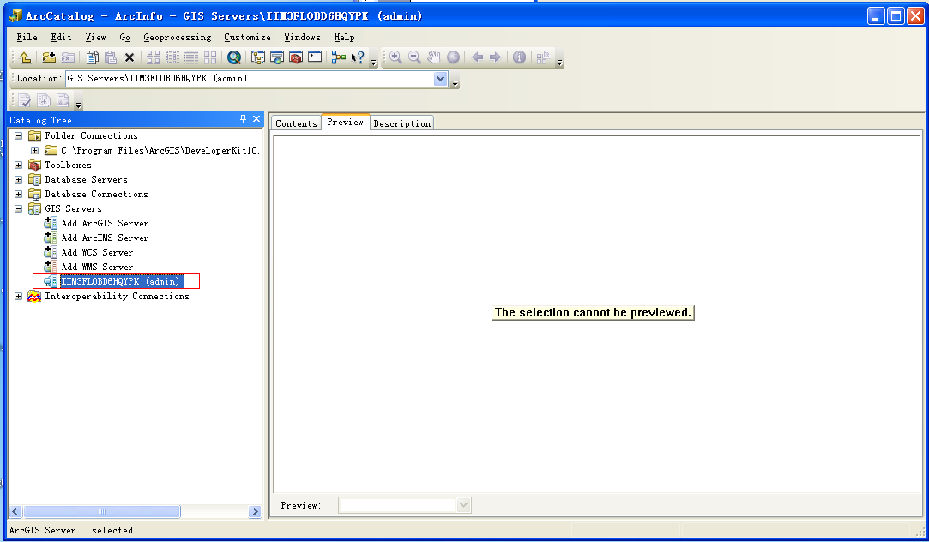This screenshot has height=542, width=929.
Task: Open the Help menu
Action: [x=344, y=38]
